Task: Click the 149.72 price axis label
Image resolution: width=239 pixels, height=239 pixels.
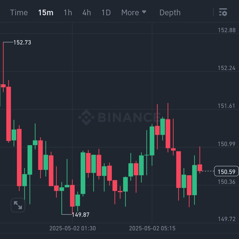Action: [226, 219]
